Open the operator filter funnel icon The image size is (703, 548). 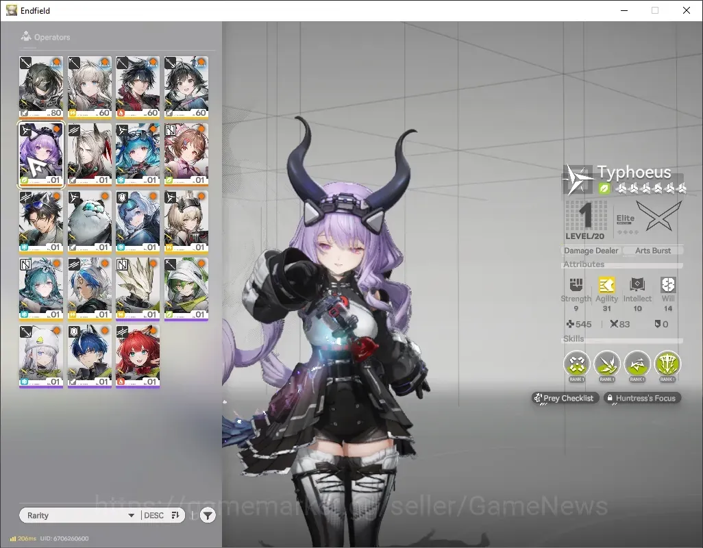(x=208, y=515)
